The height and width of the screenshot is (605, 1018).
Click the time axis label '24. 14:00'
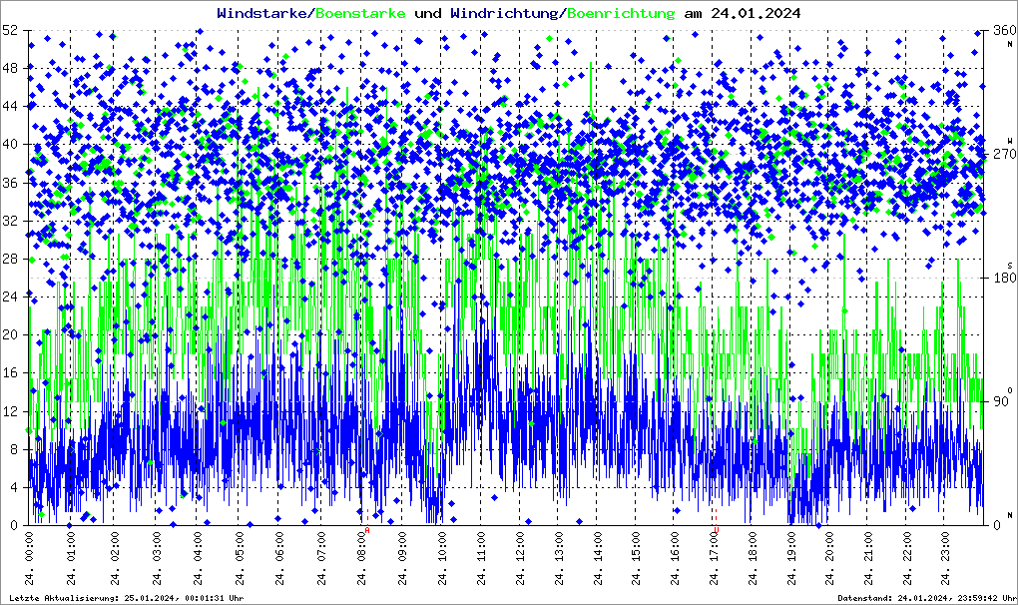point(597,558)
